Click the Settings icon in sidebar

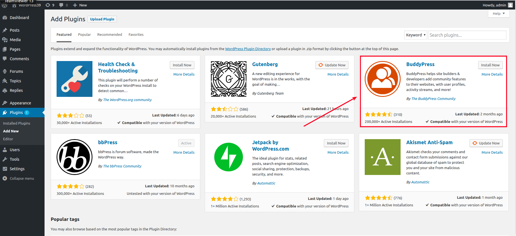pos(5,169)
